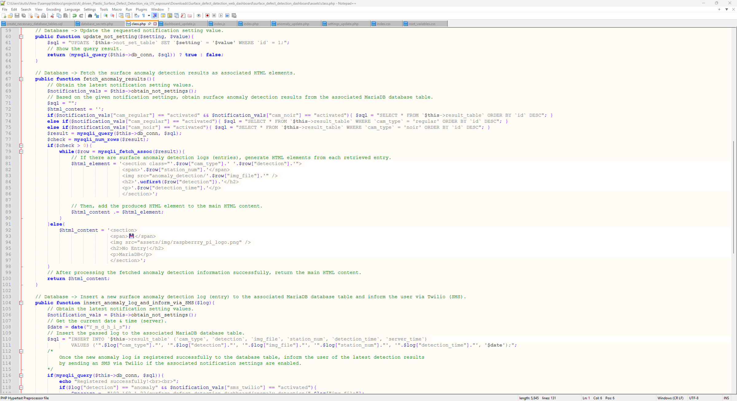Collapse the while loop fold at line 79
Image resolution: width=737 pixels, height=401 pixels.
click(x=21, y=151)
